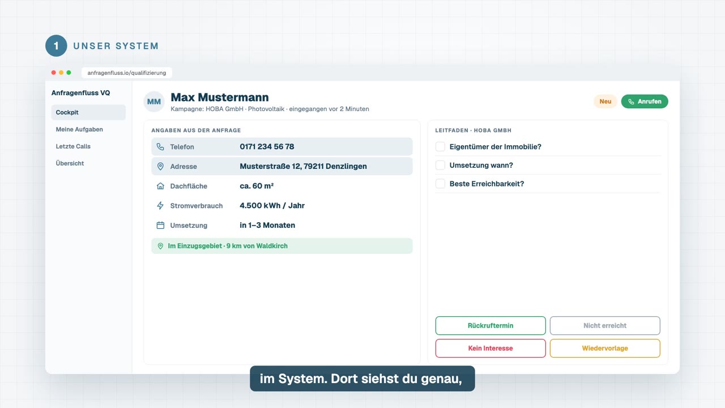Mark the 'Beste Erreichbarkeit?' checkbox

[440, 184]
